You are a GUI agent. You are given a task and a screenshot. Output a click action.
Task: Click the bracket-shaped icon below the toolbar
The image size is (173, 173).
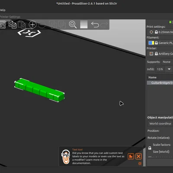pos(29,33)
